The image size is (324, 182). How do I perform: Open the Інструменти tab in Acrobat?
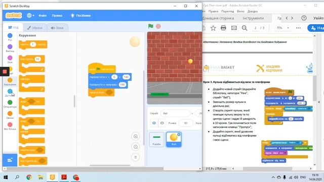click(253, 18)
